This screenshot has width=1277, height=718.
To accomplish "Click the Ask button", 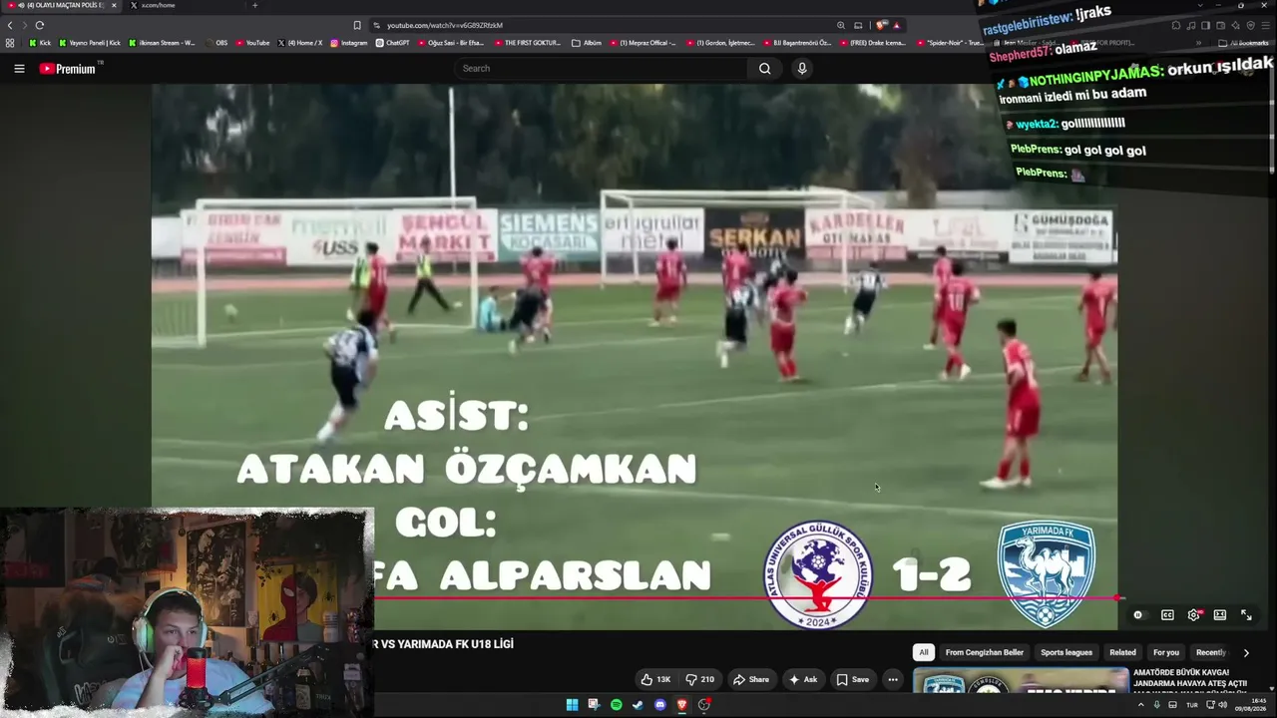I will click(x=803, y=679).
